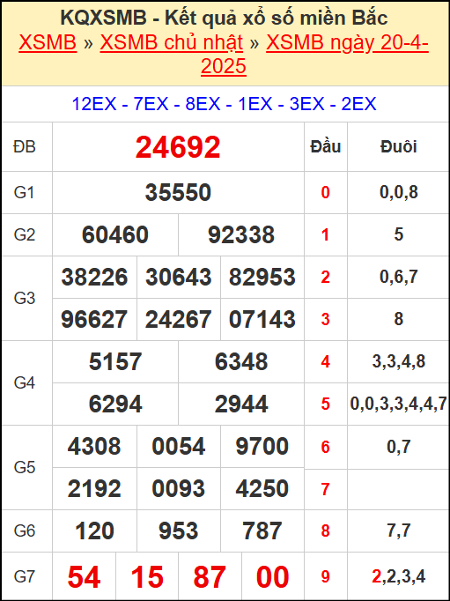
Task: Select the G1 prize number 35550
Action: (x=178, y=192)
